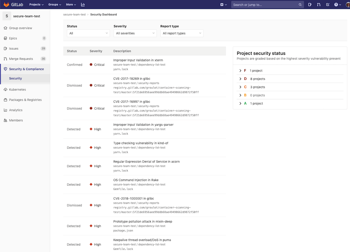
Task: Open the merge requests icon in top bar
Action: (x=319, y=4)
